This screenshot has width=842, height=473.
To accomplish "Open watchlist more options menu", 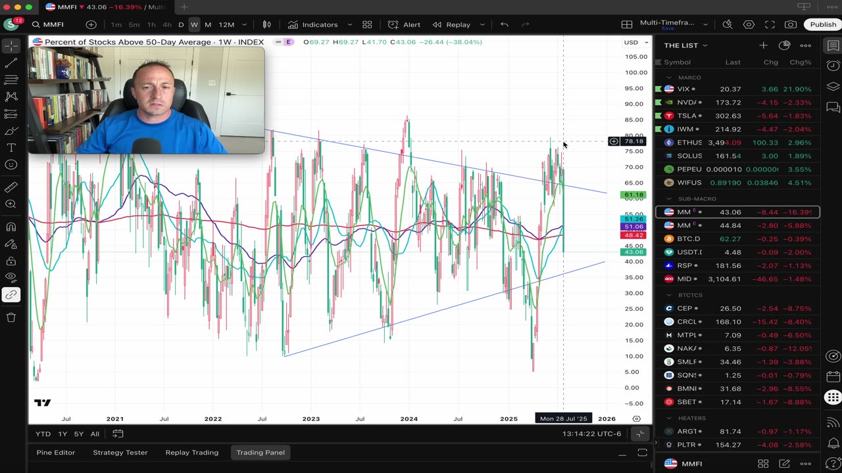I will 805,45.
